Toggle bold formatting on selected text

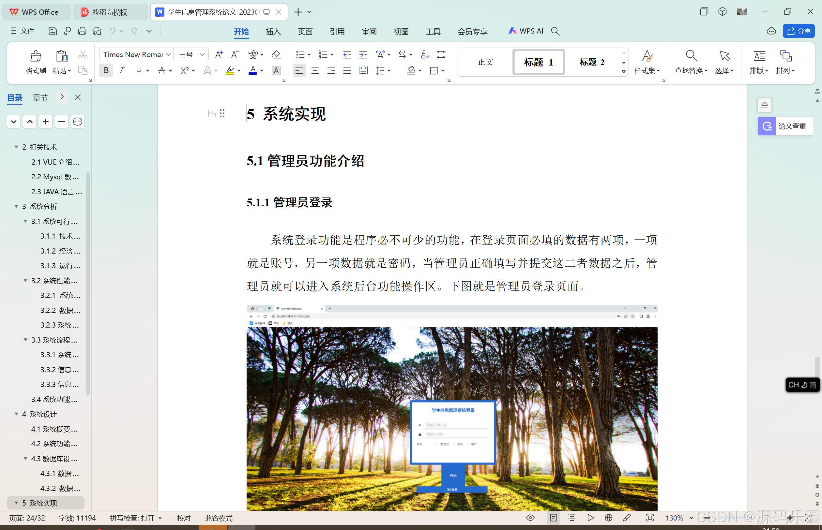tap(106, 70)
